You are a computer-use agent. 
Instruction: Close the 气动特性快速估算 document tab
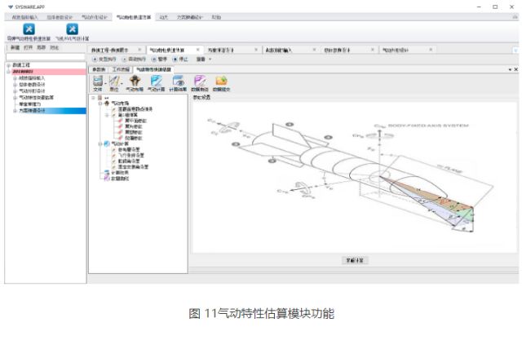(x=197, y=50)
